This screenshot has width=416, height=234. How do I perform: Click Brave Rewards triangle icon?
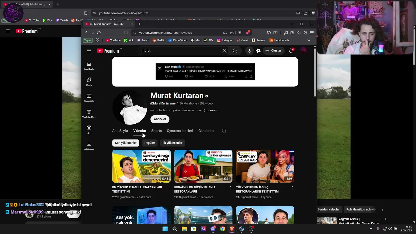(248, 32)
